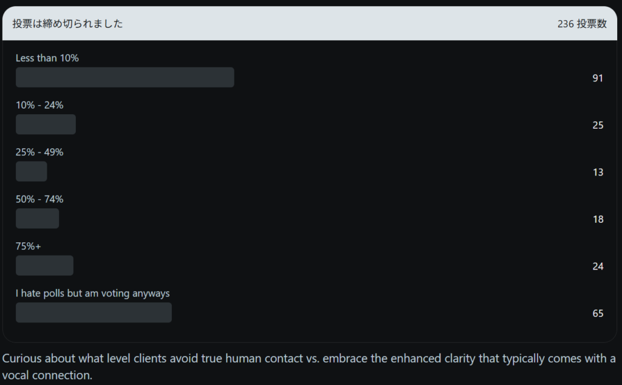Click the "10% - 24%" result bar
Image resolution: width=622 pixels, height=385 pixels.
point(46,124)
